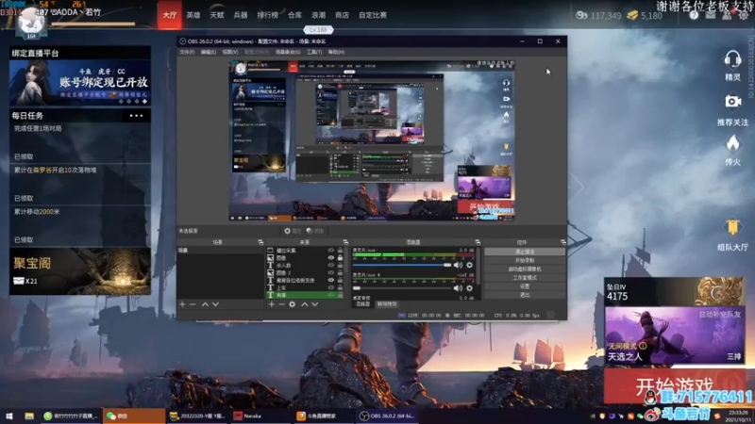Remove the selected scene with minus icon

click(193, 304)
